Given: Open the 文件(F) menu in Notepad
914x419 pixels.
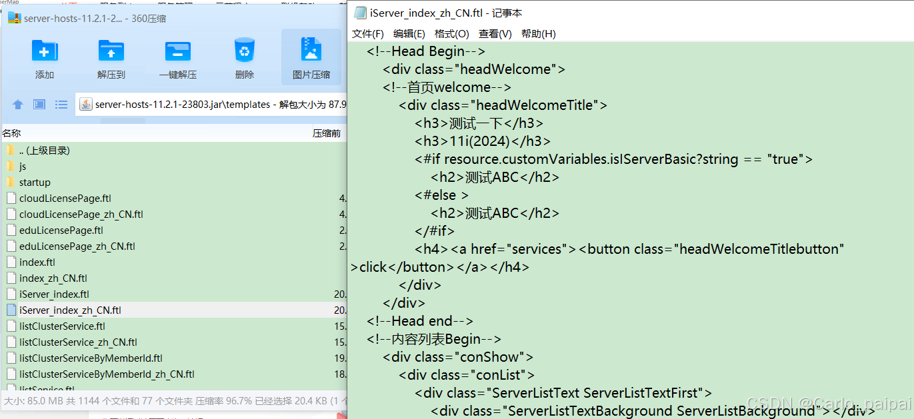Looking at the screenshot, I should coord(367,33).
